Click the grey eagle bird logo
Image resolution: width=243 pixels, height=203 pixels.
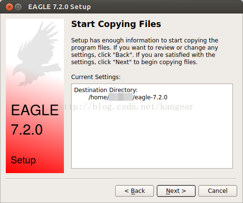tap(37, 54)
